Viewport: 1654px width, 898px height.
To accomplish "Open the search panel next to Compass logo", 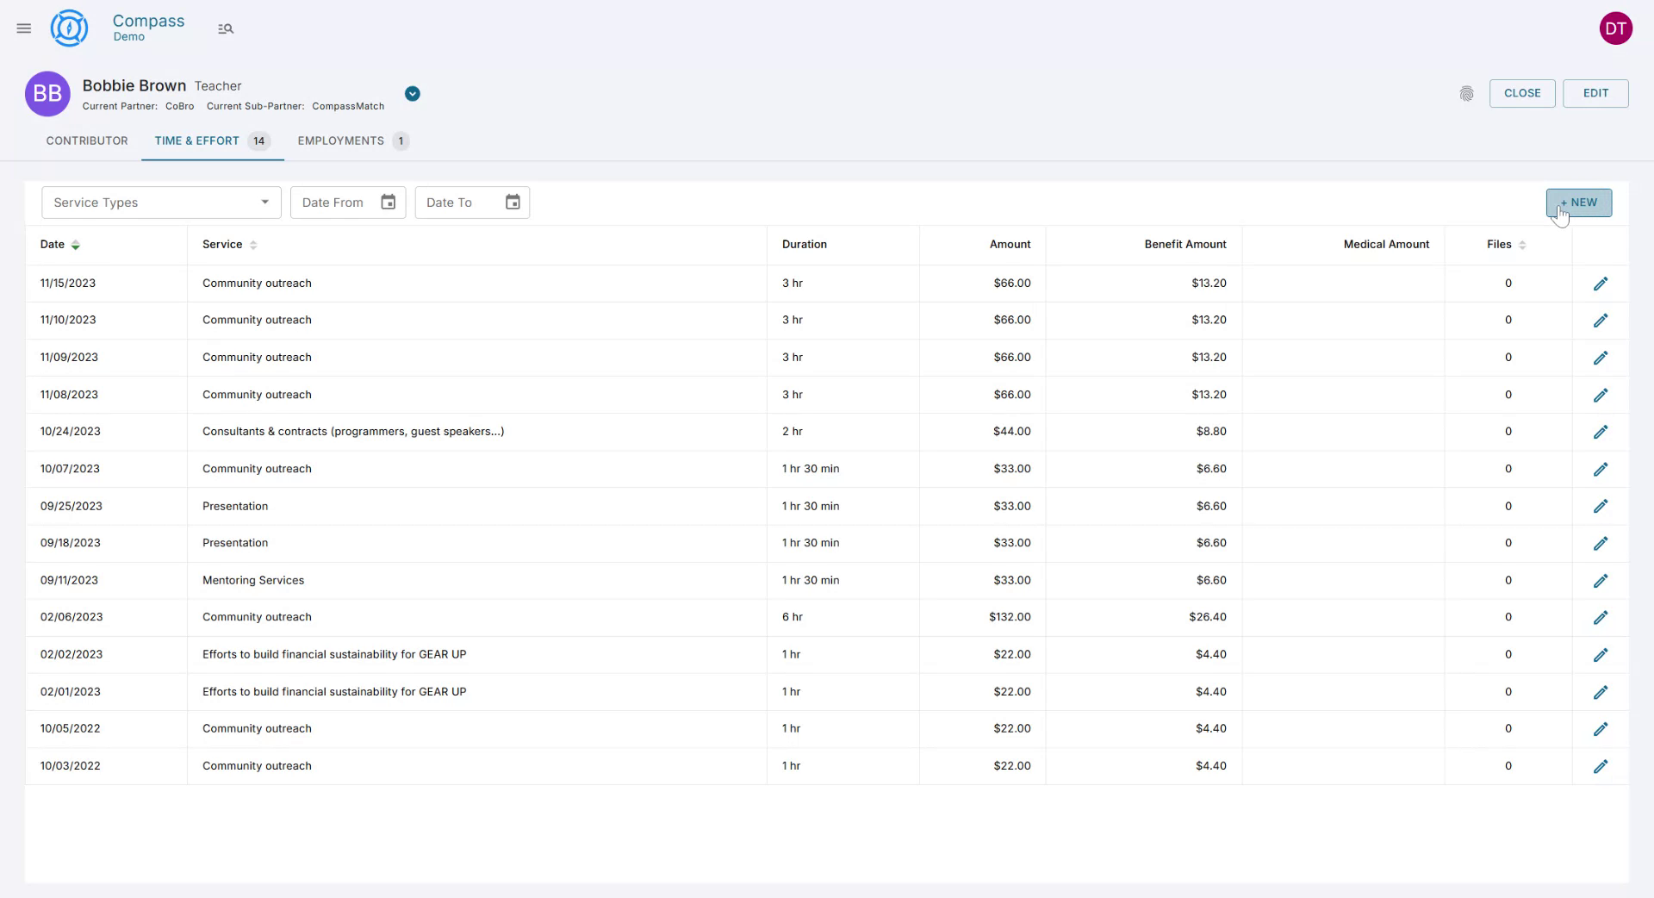I will tap(226, 28).
